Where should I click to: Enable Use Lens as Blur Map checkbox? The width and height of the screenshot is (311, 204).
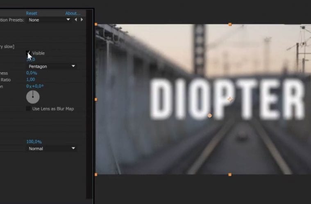pos(28,109)
